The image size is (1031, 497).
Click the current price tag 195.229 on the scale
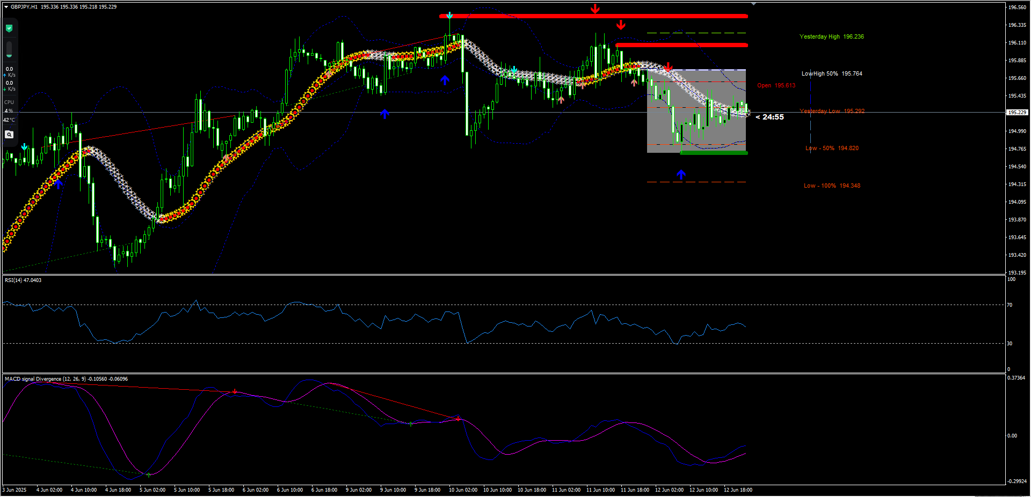point(1017,113)
